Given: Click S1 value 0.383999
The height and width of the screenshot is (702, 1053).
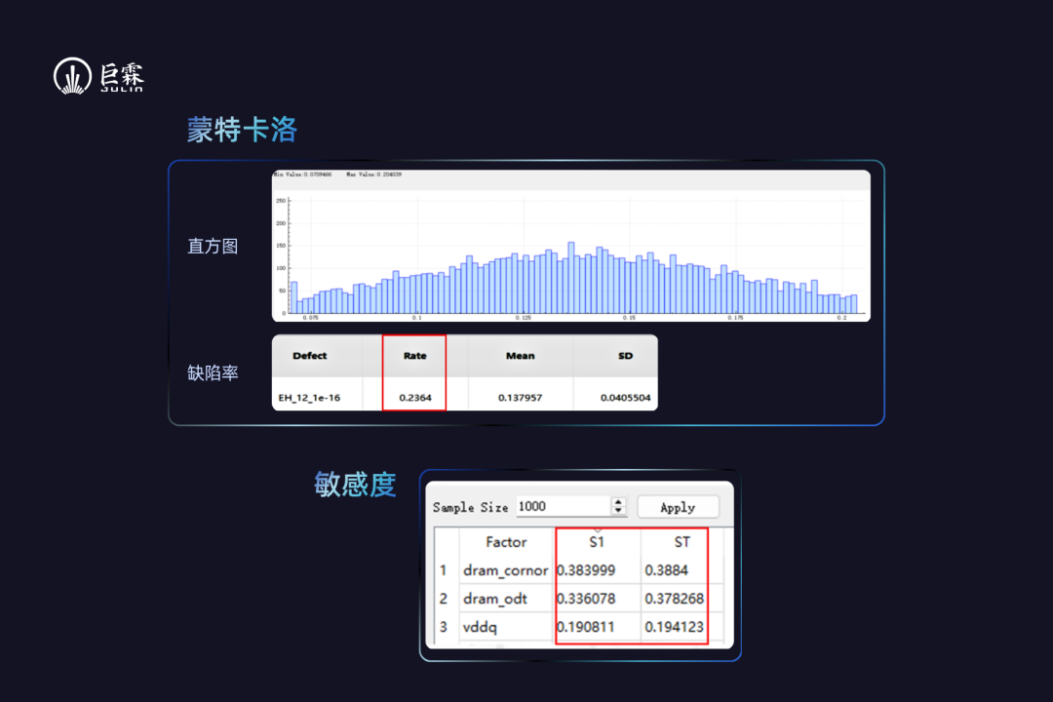Looking at the screenshot, I should click(586, 570).
